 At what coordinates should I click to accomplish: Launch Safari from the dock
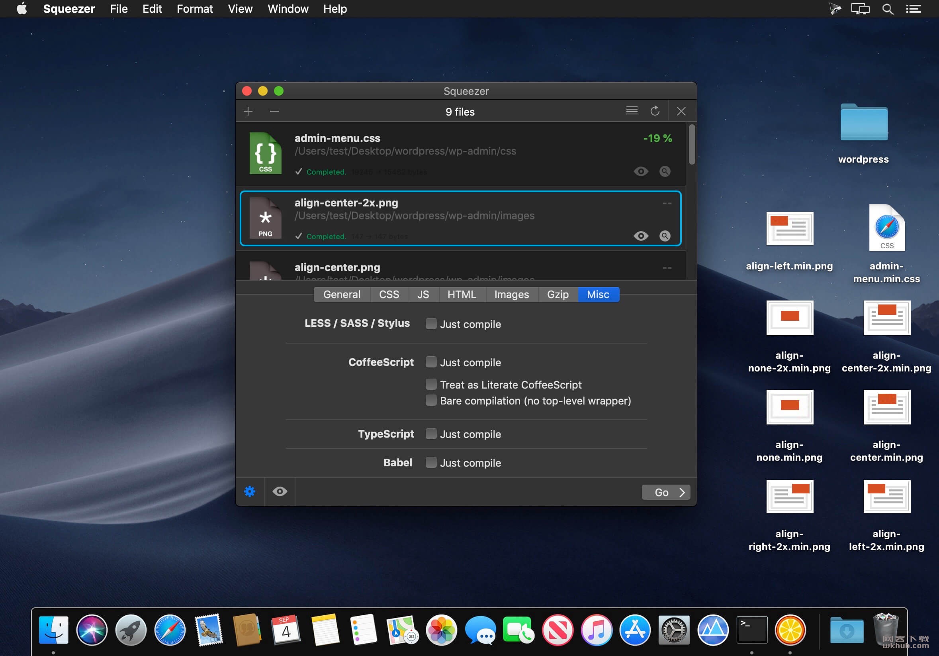(170, 630)
